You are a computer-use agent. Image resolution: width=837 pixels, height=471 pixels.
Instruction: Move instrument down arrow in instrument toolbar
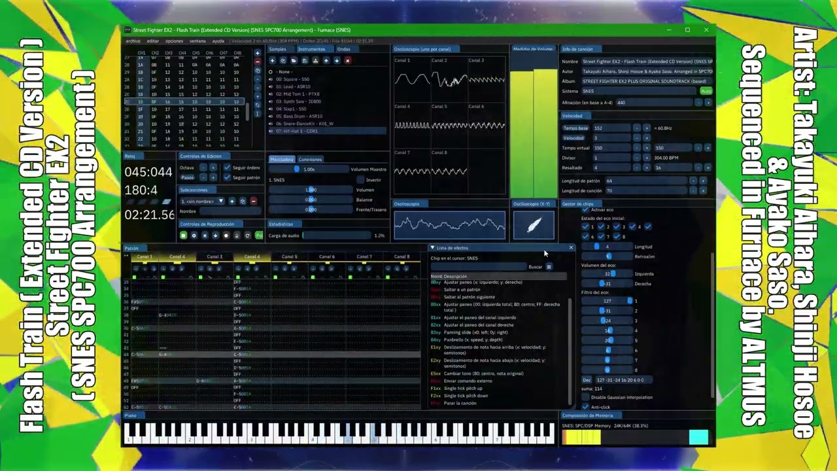(337, 60)
